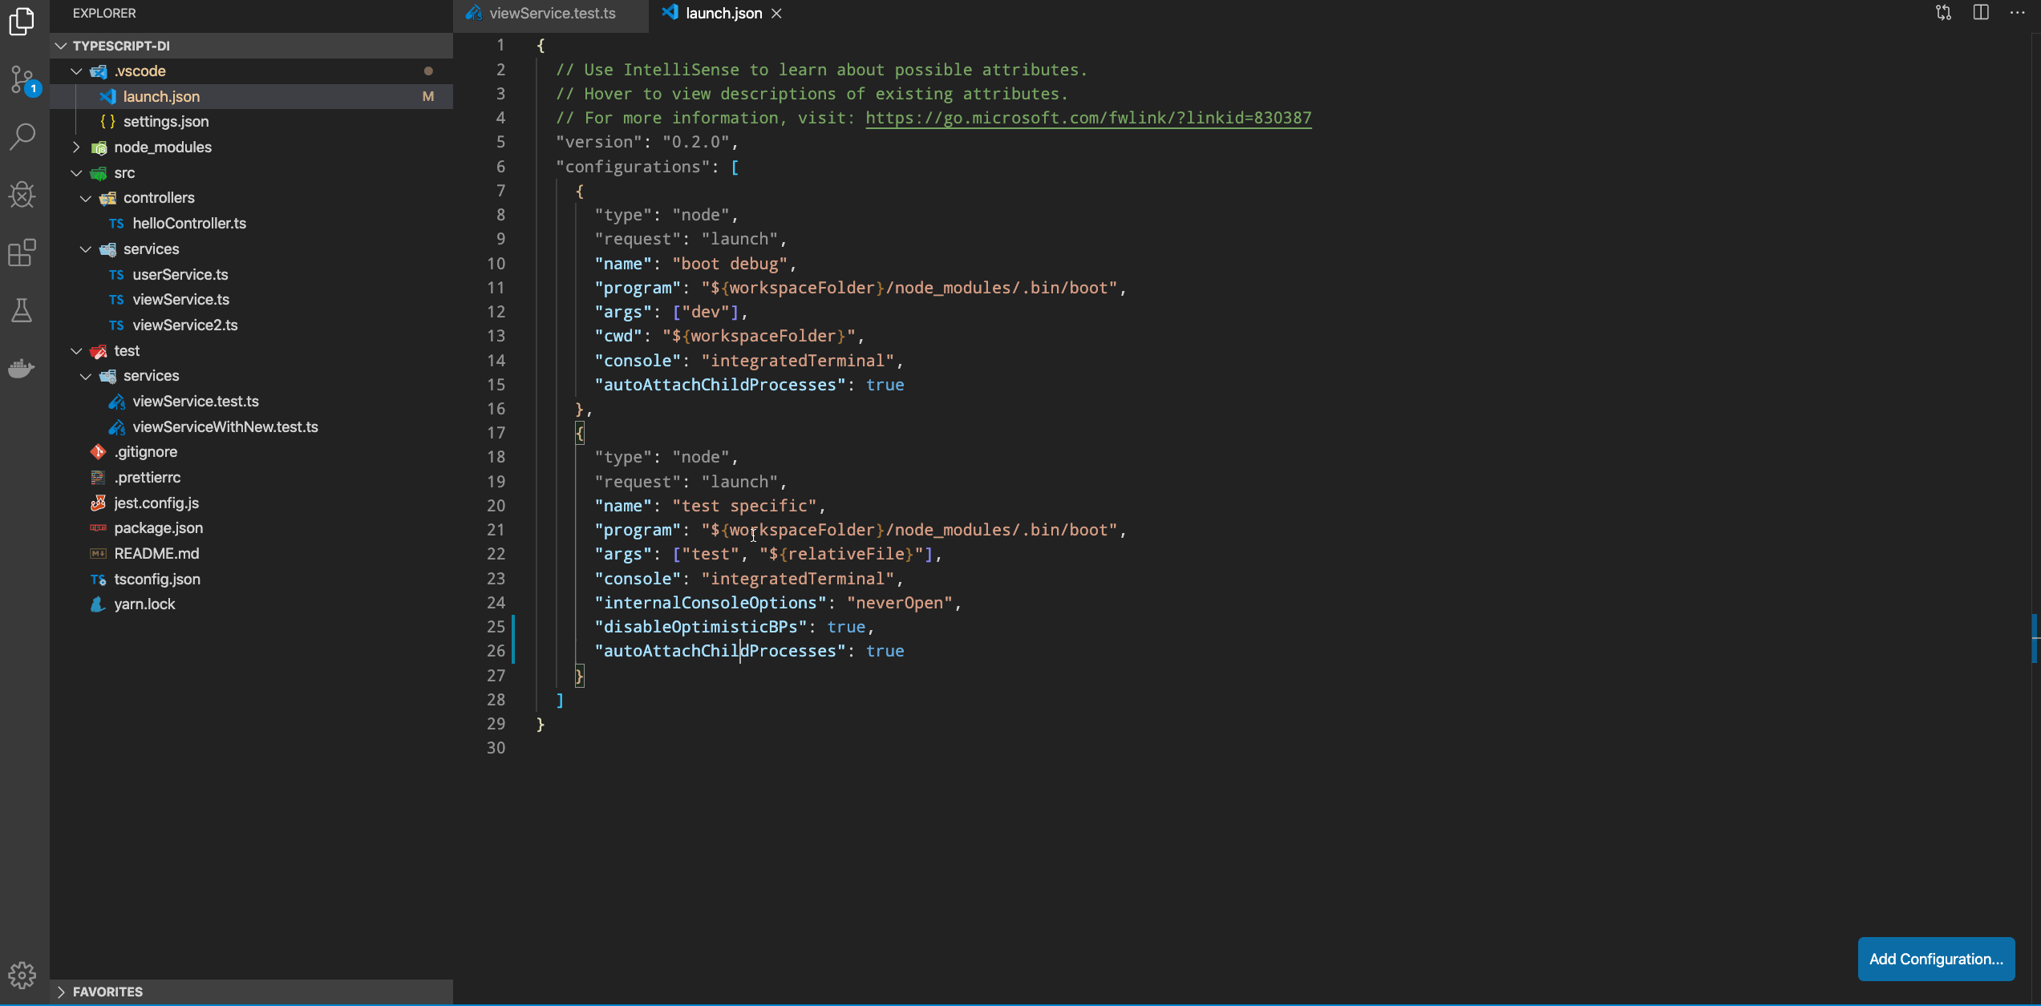Open tsconfig.json file

[251, 580]
